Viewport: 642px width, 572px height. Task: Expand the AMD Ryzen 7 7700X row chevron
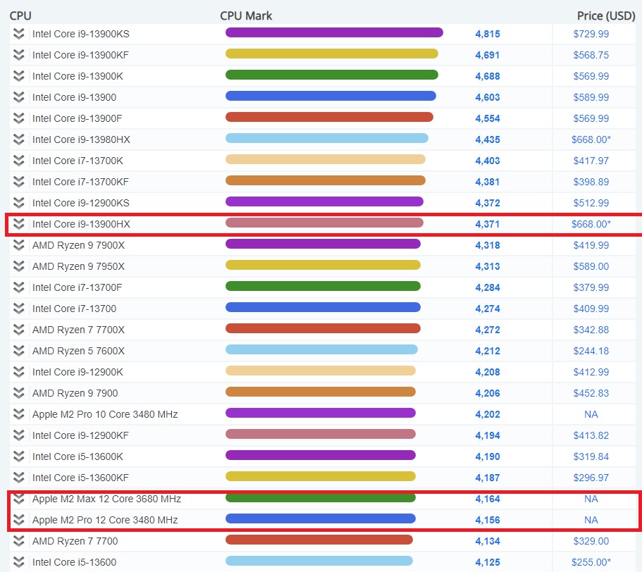19,330
